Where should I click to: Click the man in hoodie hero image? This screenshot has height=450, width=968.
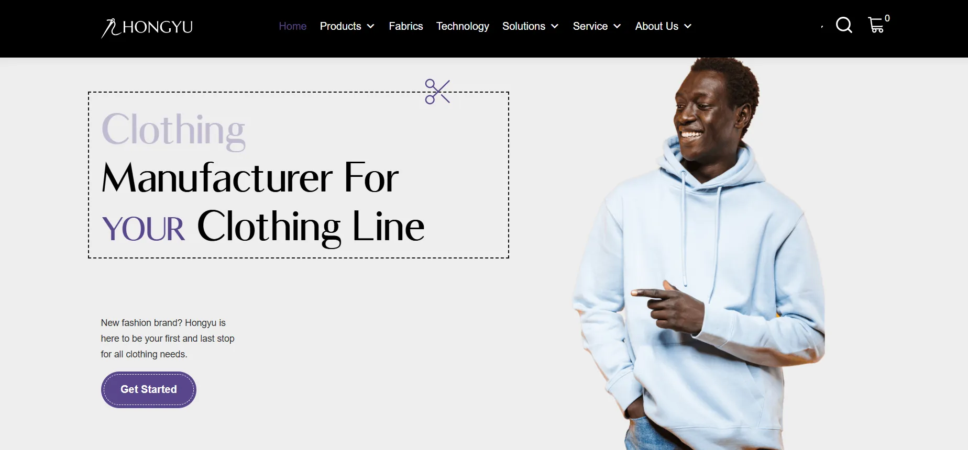pyautogui.click(x=699, y=254)
